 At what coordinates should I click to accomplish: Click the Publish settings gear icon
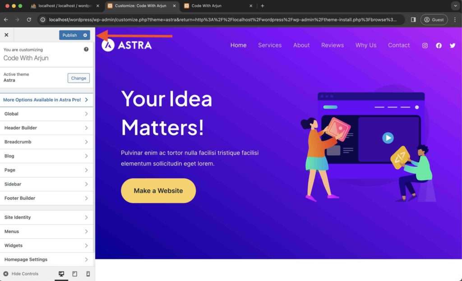pos(85,35)
